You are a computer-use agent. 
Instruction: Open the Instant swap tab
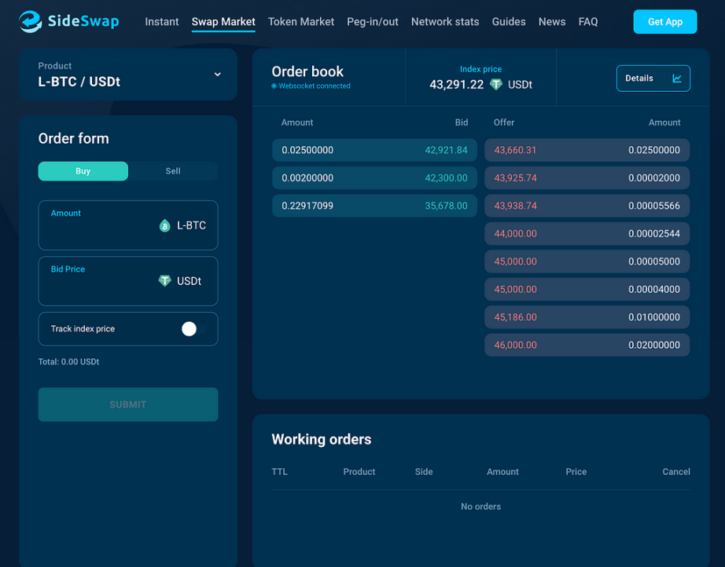(x=162, y=22)
